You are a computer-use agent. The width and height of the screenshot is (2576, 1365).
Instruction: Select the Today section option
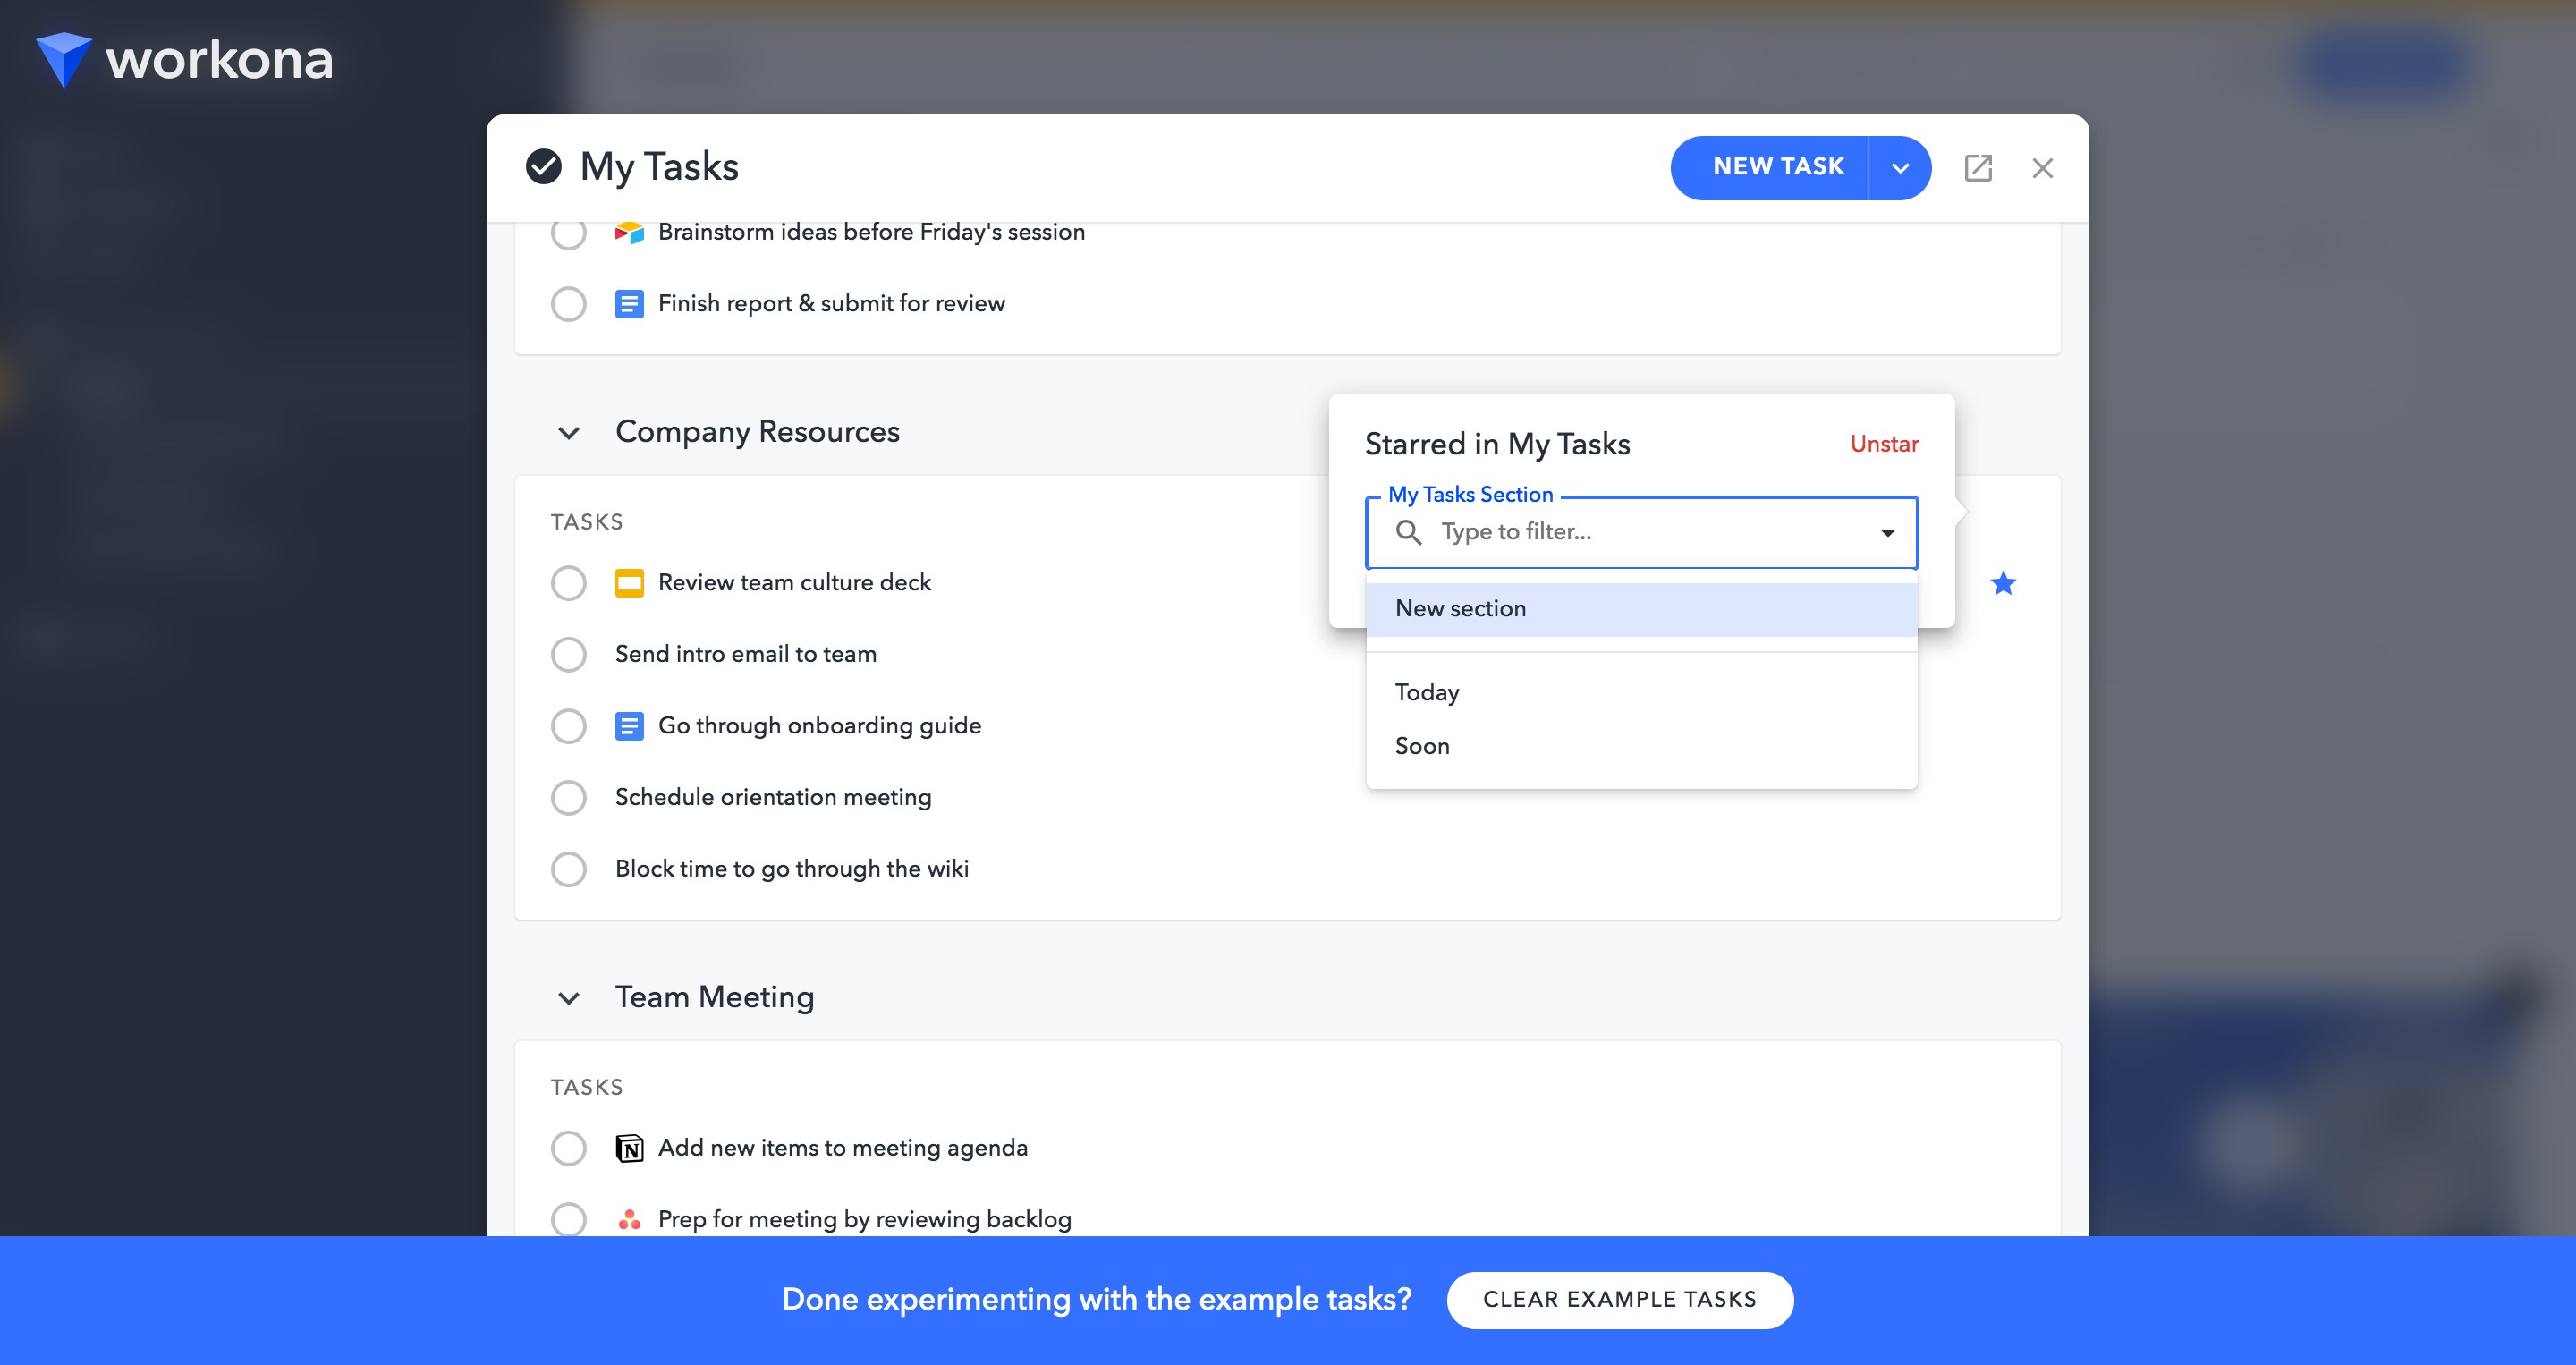pyautogui.click(x=1641, y=692)
